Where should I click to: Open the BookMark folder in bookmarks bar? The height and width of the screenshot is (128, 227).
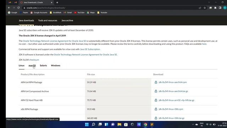55,13
